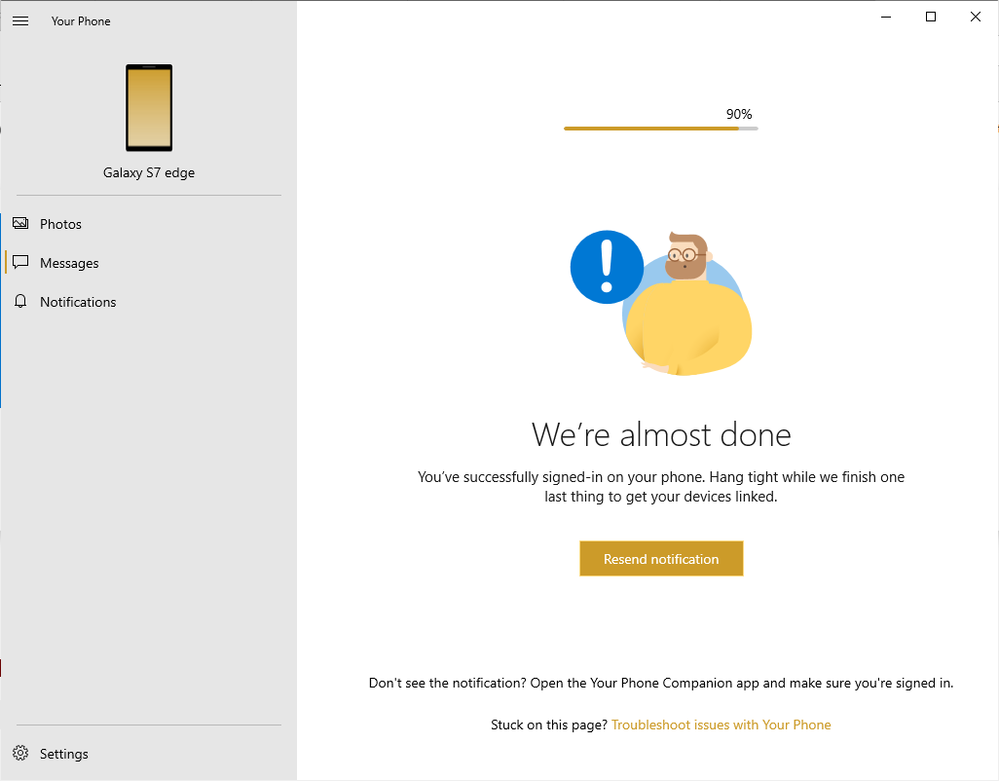Maximize the Your Phone window
The height and width of the screenshot is (781, 999).
pyautogui.click(x=930, y=18)
